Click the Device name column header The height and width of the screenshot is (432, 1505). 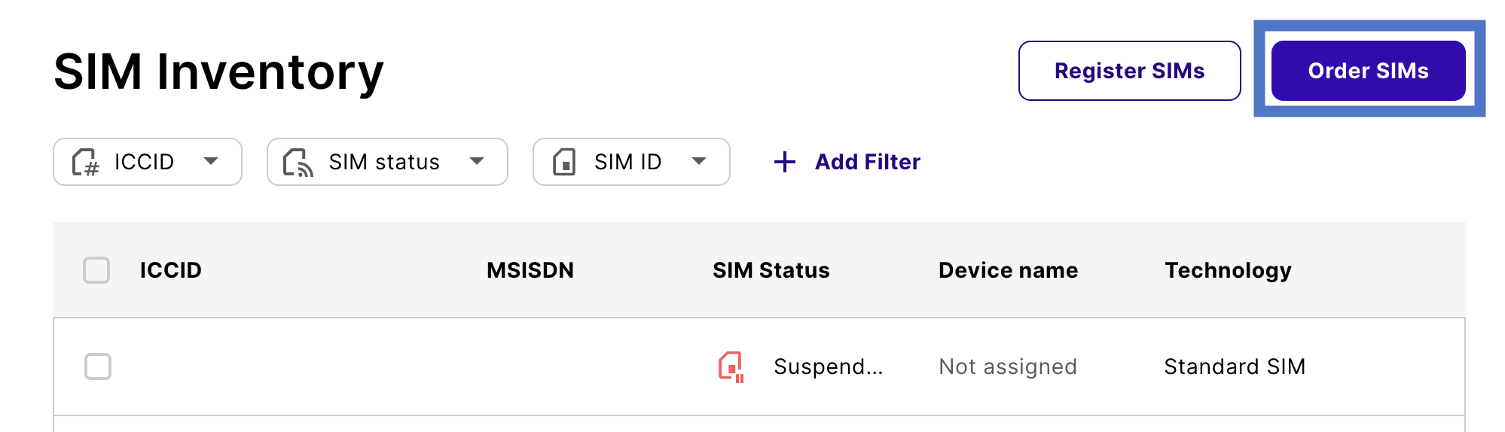pyautogui.click(x=1008, y=270)
